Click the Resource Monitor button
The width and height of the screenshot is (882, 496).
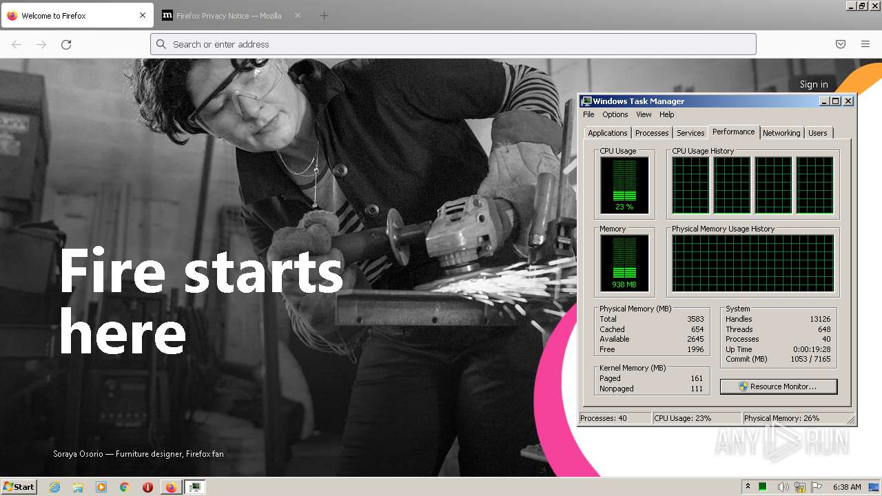779,386
